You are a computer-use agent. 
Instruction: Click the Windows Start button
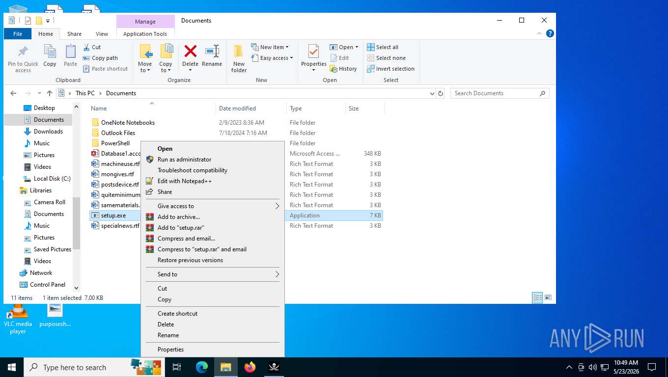12,367
